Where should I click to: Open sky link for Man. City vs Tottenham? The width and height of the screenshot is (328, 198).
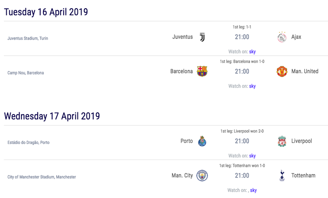tap(253, 190)
